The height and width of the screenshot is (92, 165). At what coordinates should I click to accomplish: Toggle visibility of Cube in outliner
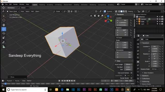point(160,21)
